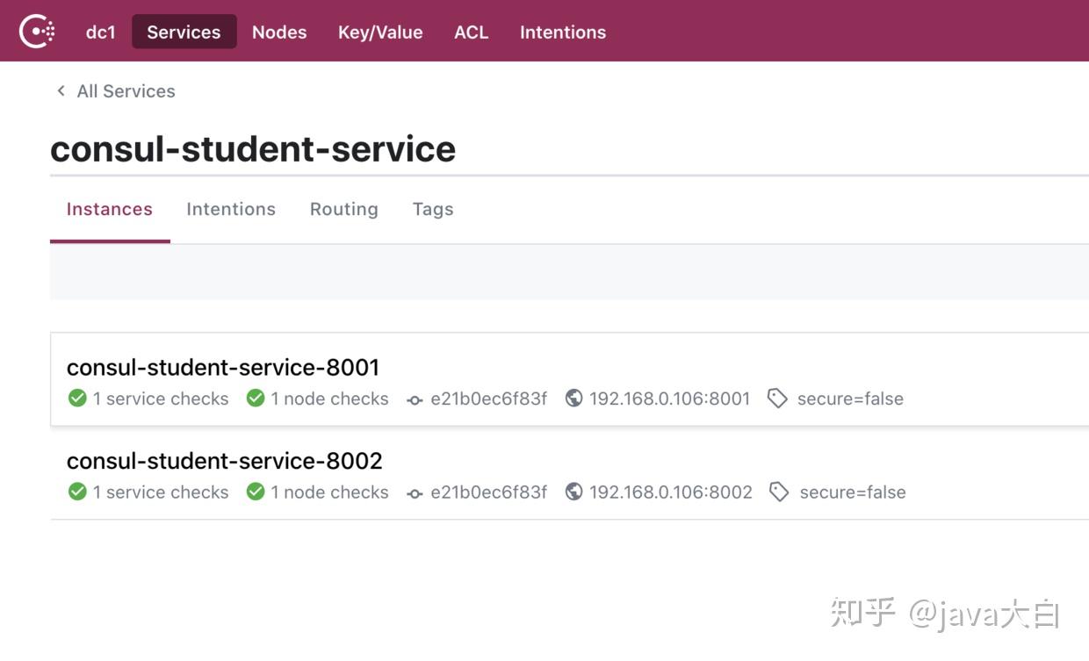The height and width of the screenshot is (661, 1089).
Task: Click the green check icon for 8001 service checks
Action: click(x=76, y=399)
